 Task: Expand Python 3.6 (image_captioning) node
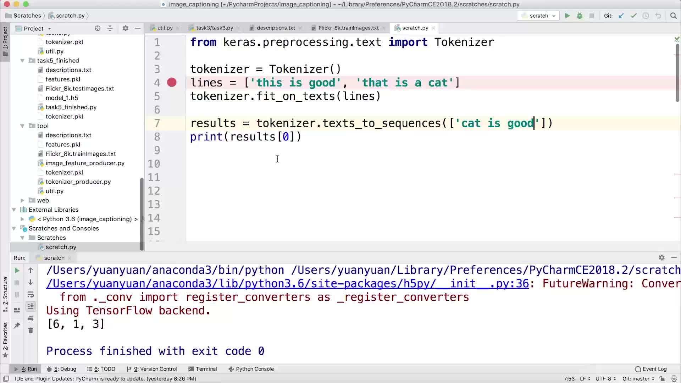tap(22, 219)
